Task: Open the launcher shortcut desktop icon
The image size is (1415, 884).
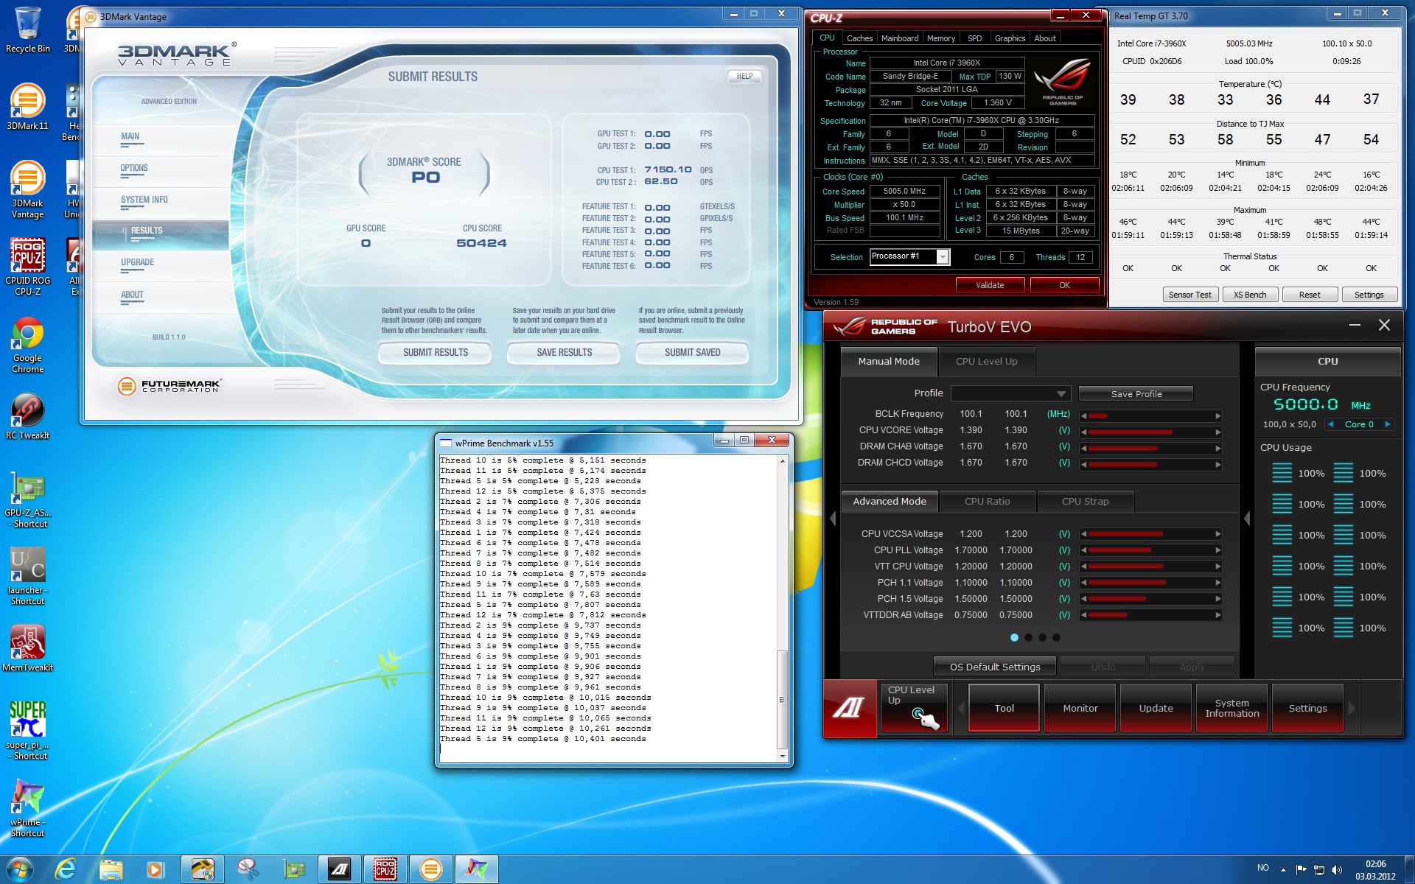Action: coord(27,577)
